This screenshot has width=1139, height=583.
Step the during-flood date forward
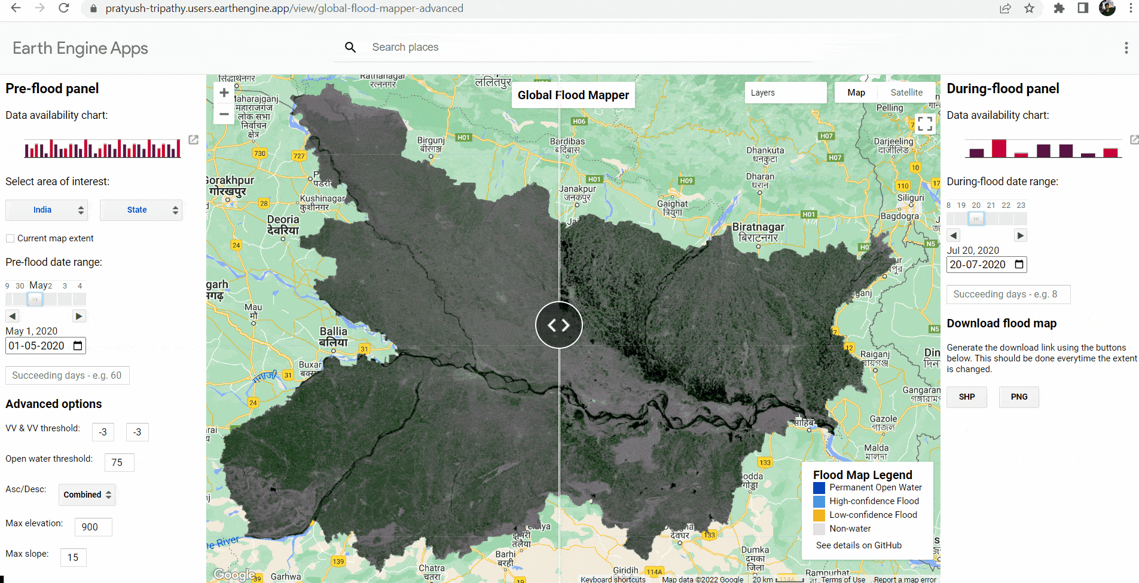[x=1021, y=235]
